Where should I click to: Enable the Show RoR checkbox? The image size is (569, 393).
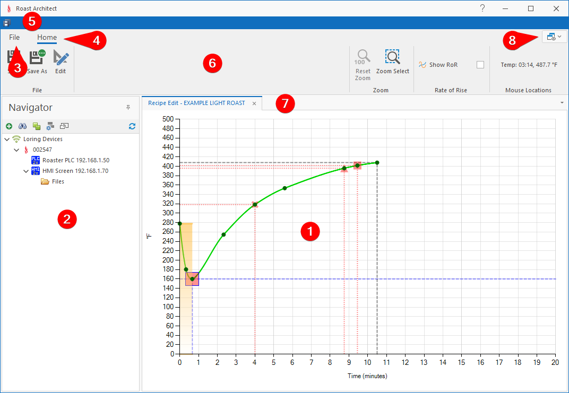pyautogui.click(x=480, y=65)
